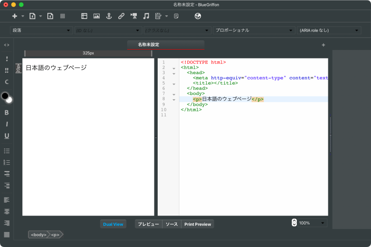Viewport: 371px width, 247px height.
Task: Toggle bold B formatting
Action: click(x=6, y=113)
